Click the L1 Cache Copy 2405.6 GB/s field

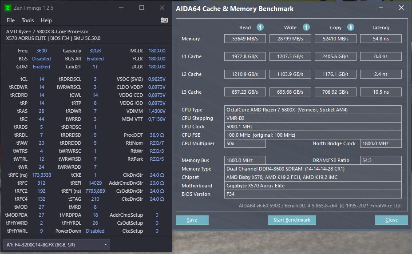click(336, 56)
